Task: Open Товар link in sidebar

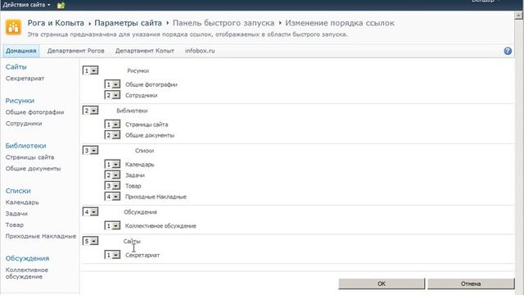Action: pyautogui.click(x=15, y=225)
